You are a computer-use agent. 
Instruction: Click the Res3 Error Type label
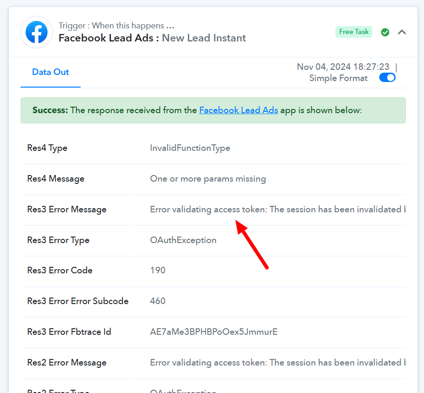[58, 240]
